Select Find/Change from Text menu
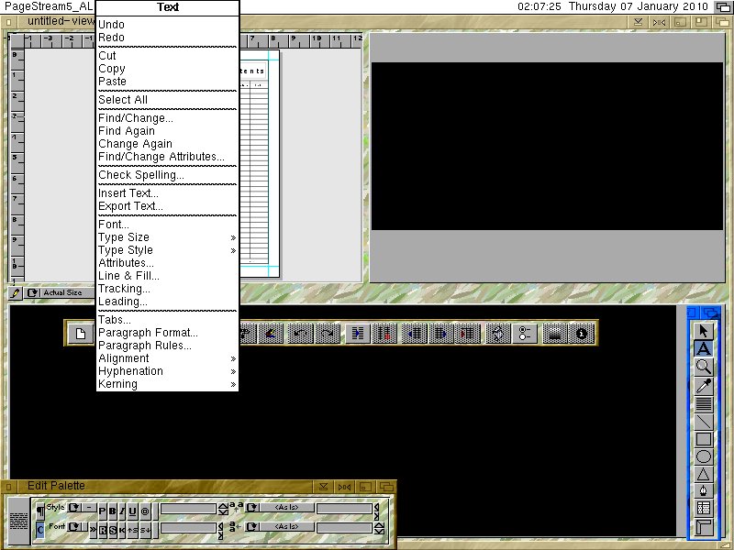The width and height of the screenshot is (734, 550). click(x=135, y=118)
